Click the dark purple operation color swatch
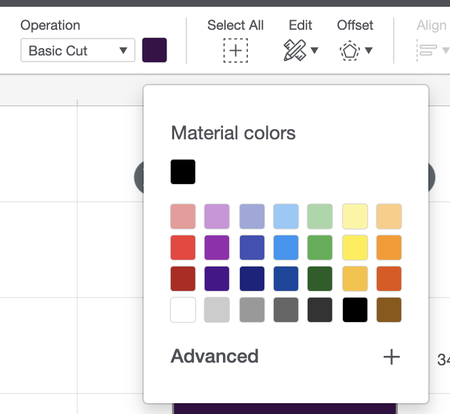This screenshot has height=414, width=450. click(x=155, y=51)
